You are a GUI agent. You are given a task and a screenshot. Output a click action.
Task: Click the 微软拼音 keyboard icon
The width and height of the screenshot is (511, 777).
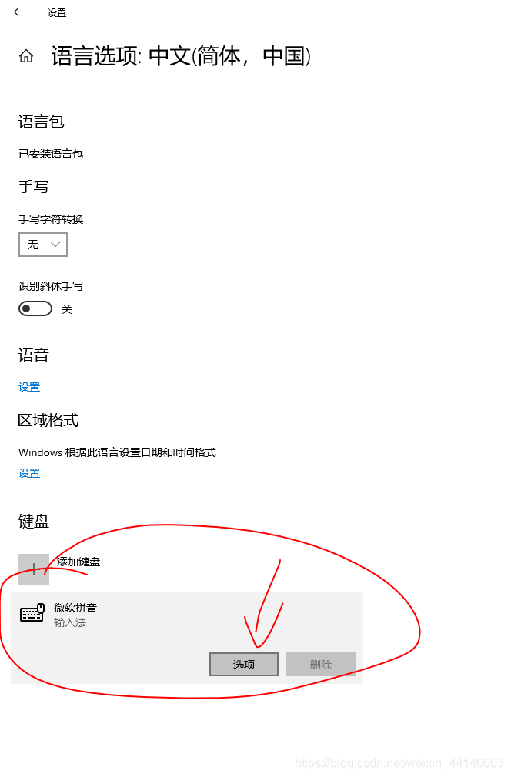pyautogui.click(x=32, y=613)
